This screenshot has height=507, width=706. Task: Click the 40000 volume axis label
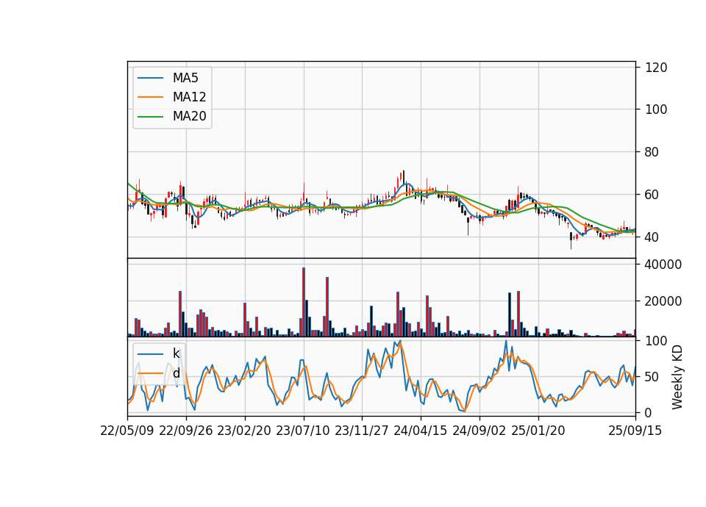[663, 265]
